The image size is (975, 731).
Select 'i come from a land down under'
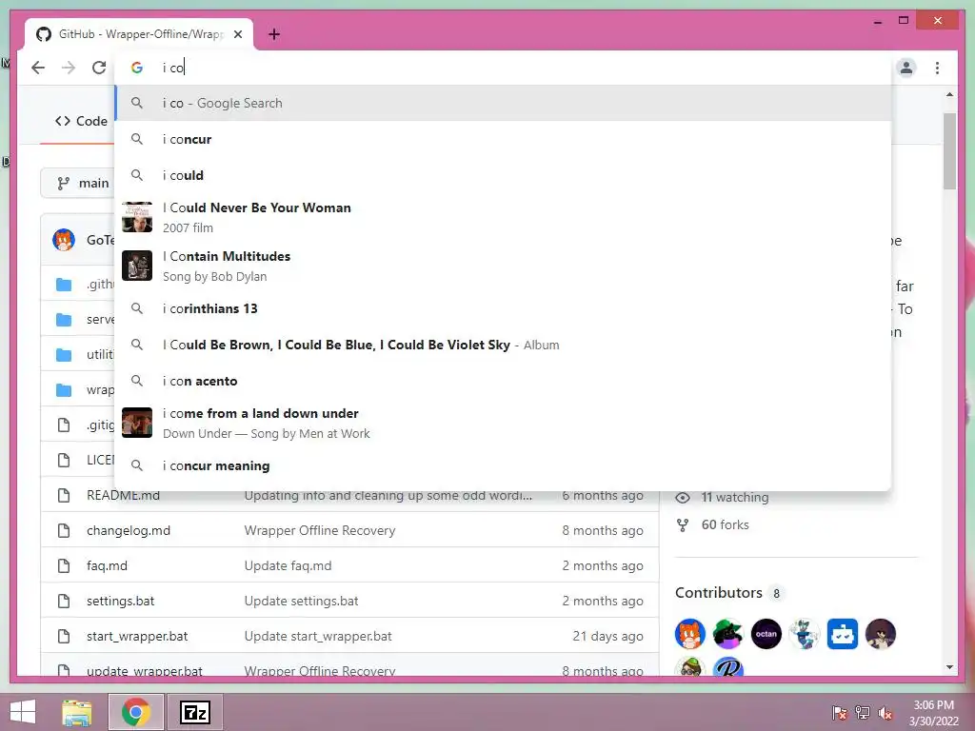click(503, 423)
